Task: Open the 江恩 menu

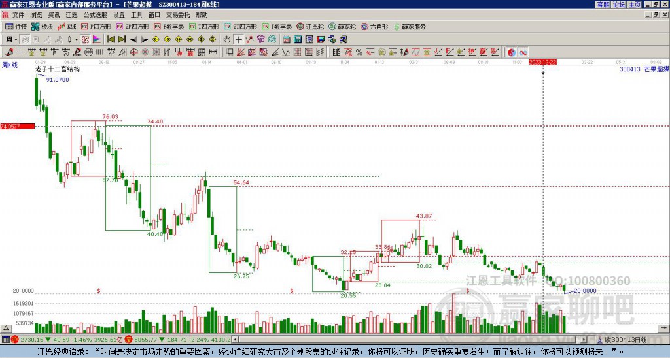Action: (x=72, y=15)
